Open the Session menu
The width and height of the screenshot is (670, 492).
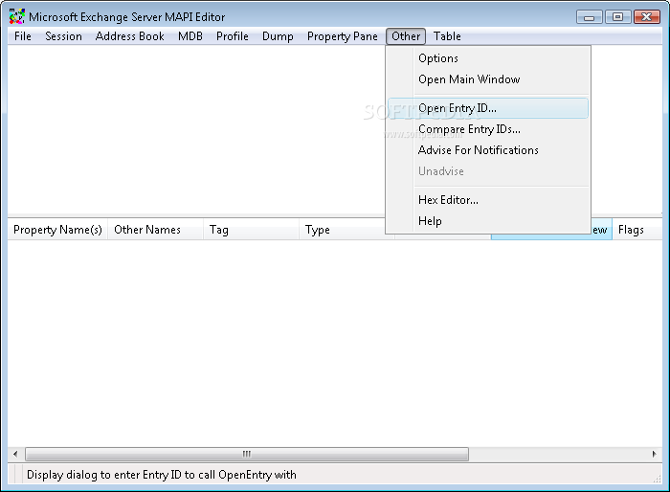[63, 36]
